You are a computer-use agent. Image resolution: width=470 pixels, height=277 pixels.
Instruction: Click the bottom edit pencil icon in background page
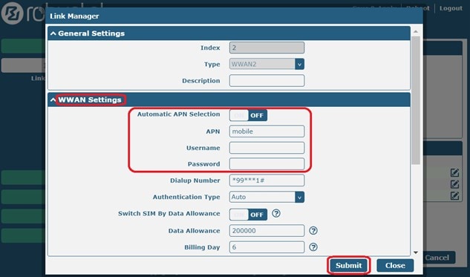click(454, 196)
